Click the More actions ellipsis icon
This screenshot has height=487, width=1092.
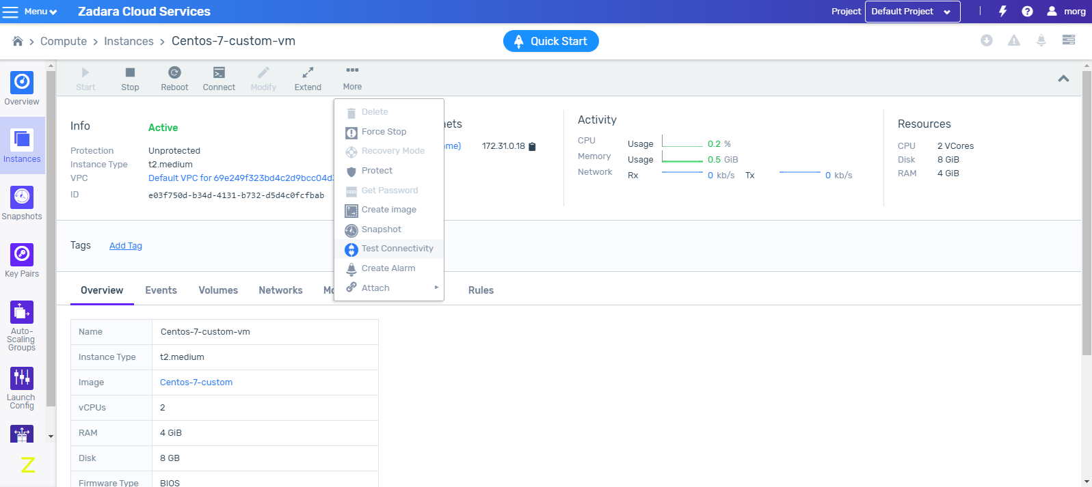click(x=352, y=70)
